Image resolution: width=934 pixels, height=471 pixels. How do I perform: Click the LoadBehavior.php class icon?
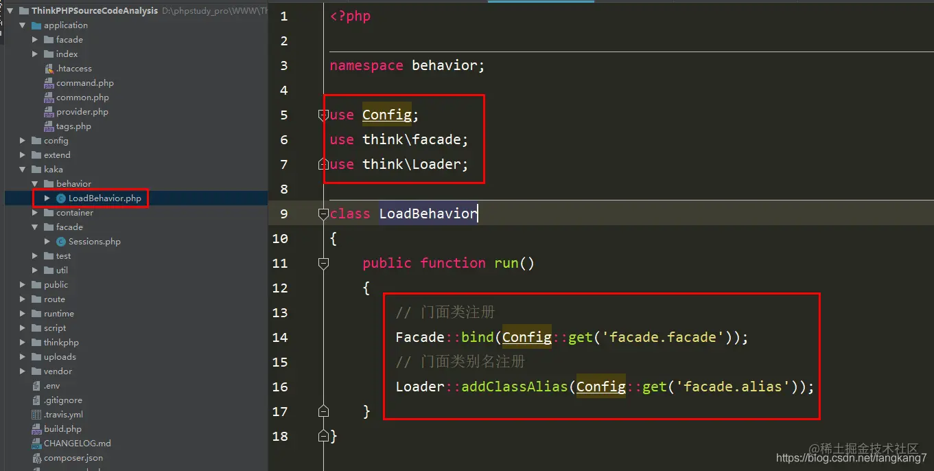61,198
